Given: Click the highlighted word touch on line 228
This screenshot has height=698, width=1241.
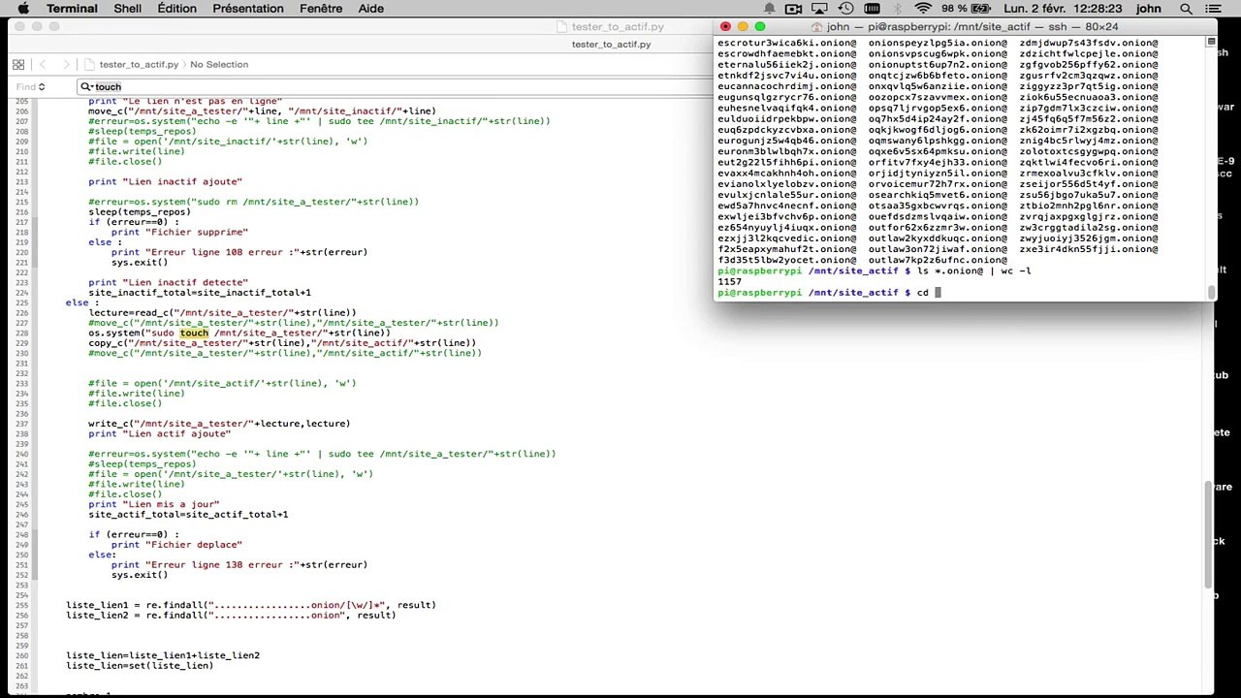Looking at the screenshot, I should coord(194,333).
